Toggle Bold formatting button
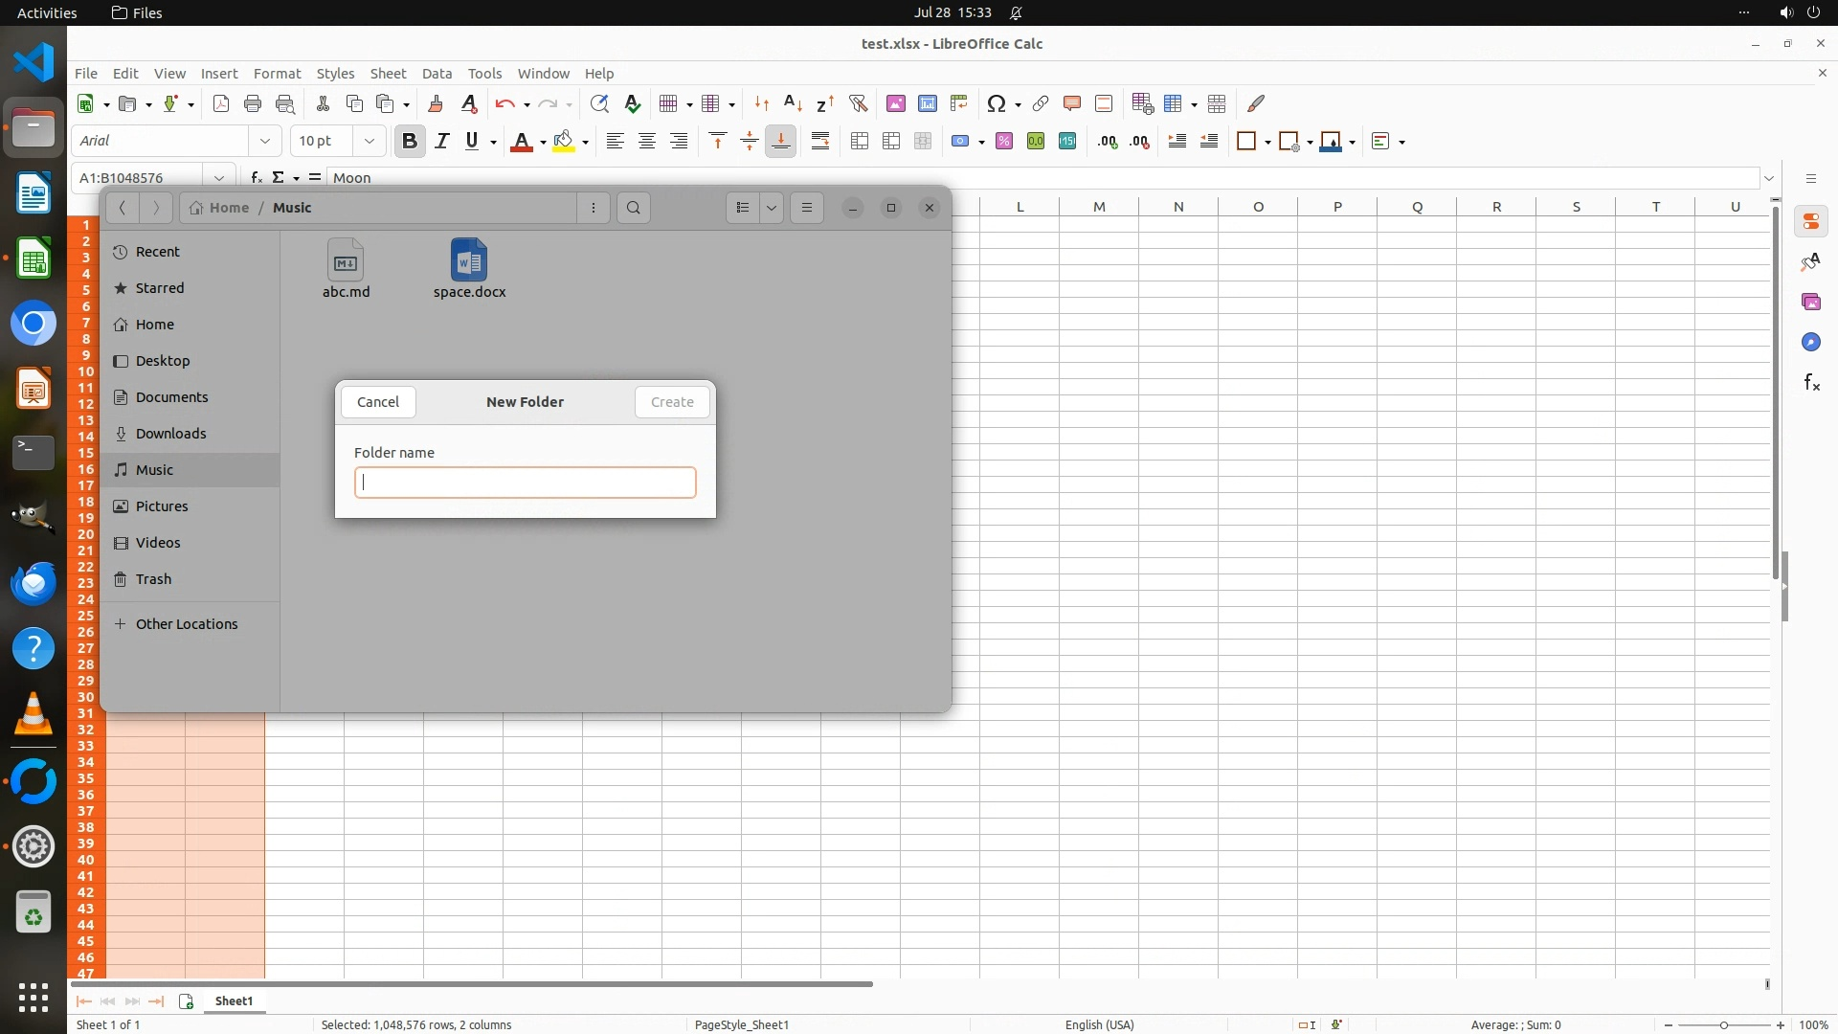This screenshot has width=1838, height=1034. click(410, 142)
